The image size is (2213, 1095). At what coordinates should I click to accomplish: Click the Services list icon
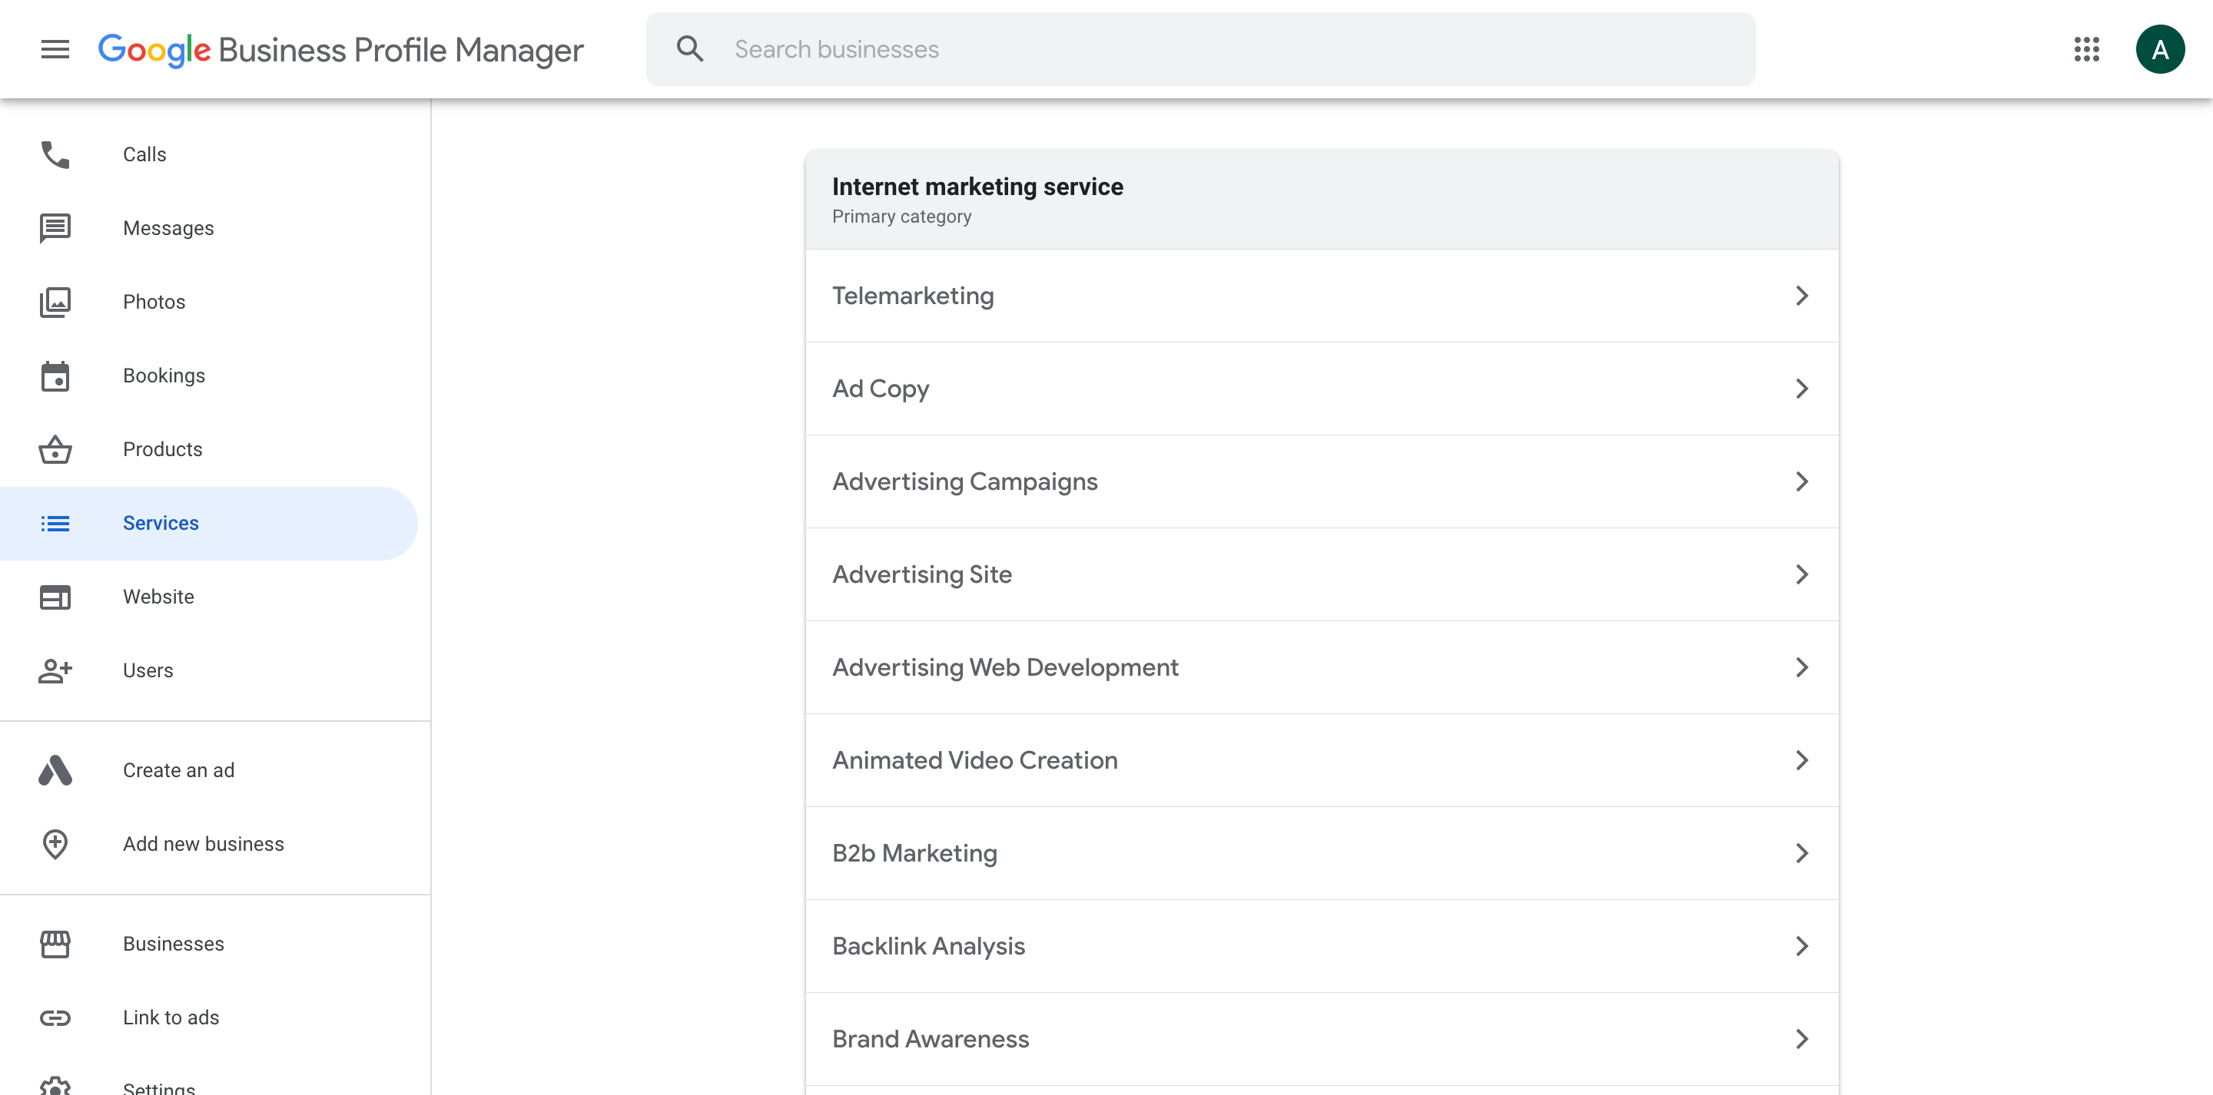[x=55, y=523]
